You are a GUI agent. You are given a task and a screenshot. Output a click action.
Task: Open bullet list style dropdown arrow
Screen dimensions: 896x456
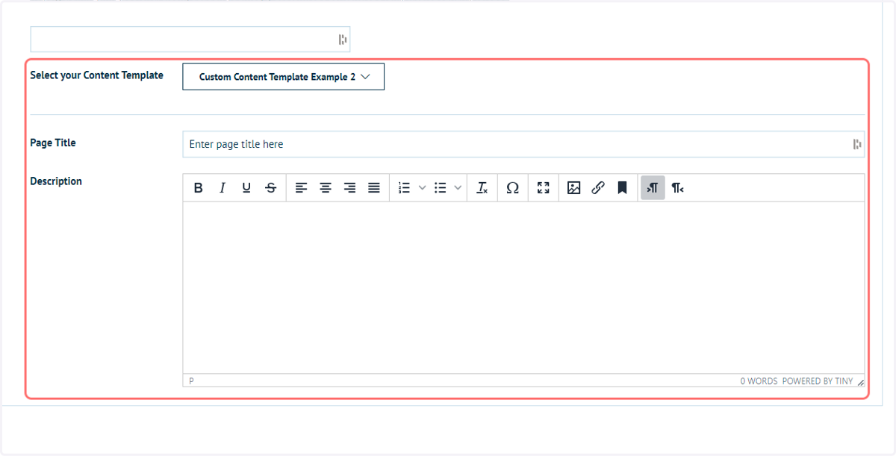click(x=458, y=188)
